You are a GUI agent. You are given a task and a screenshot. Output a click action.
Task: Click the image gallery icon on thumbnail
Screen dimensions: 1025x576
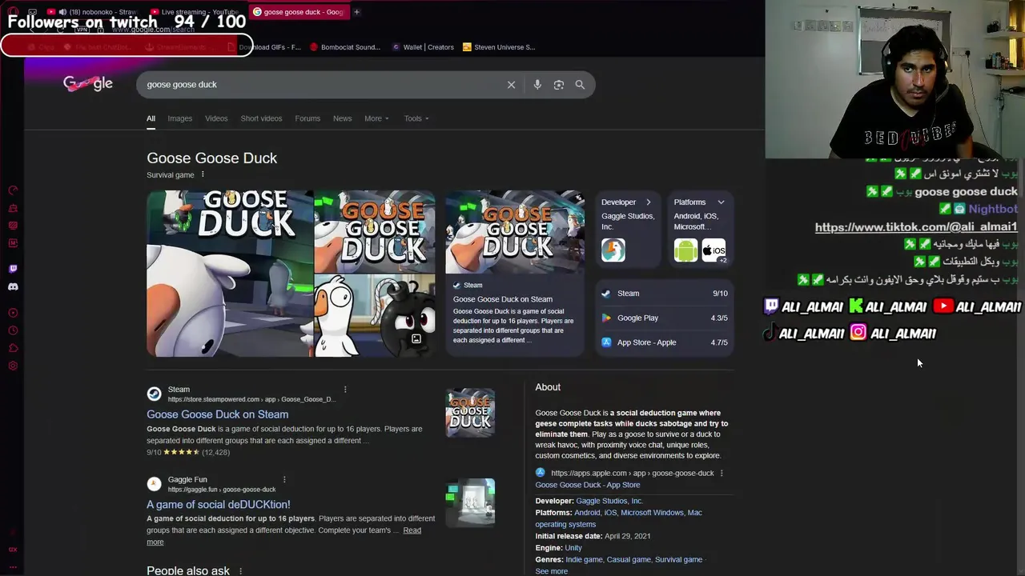(x=416, y=339)
